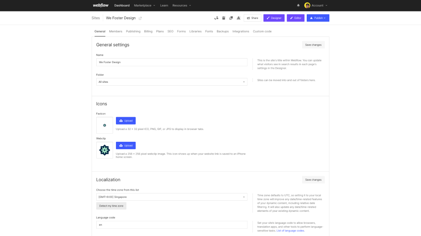
Task: Click the edit icon next to We Foster Design
Action: pos(141,18)
